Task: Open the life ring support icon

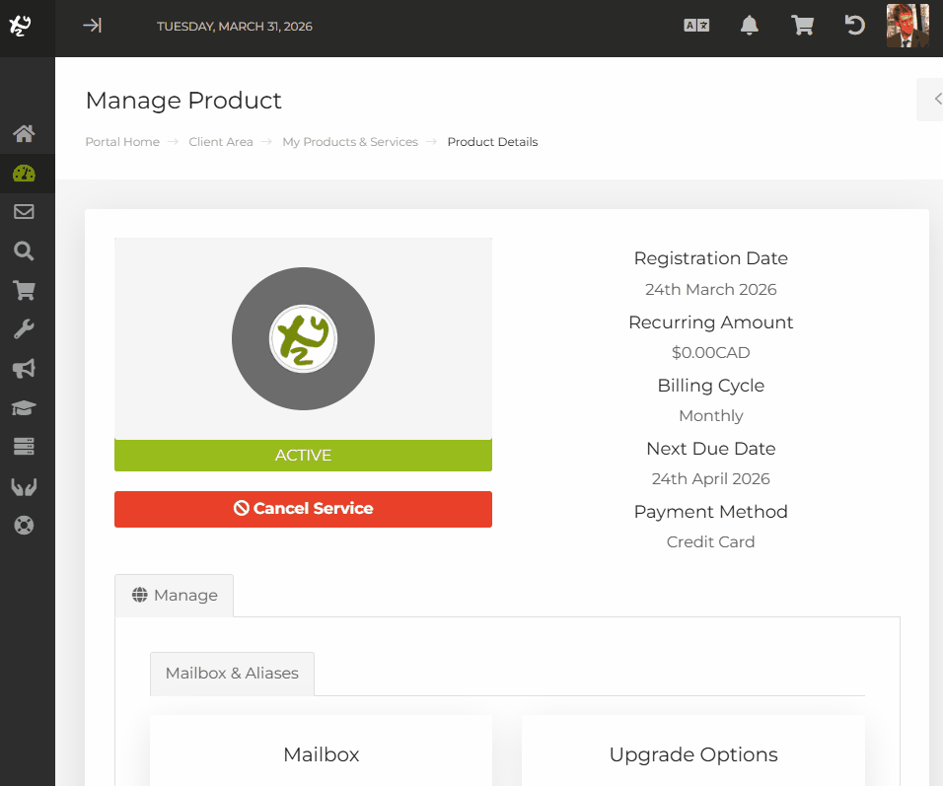Action: (x=24, y=525)
